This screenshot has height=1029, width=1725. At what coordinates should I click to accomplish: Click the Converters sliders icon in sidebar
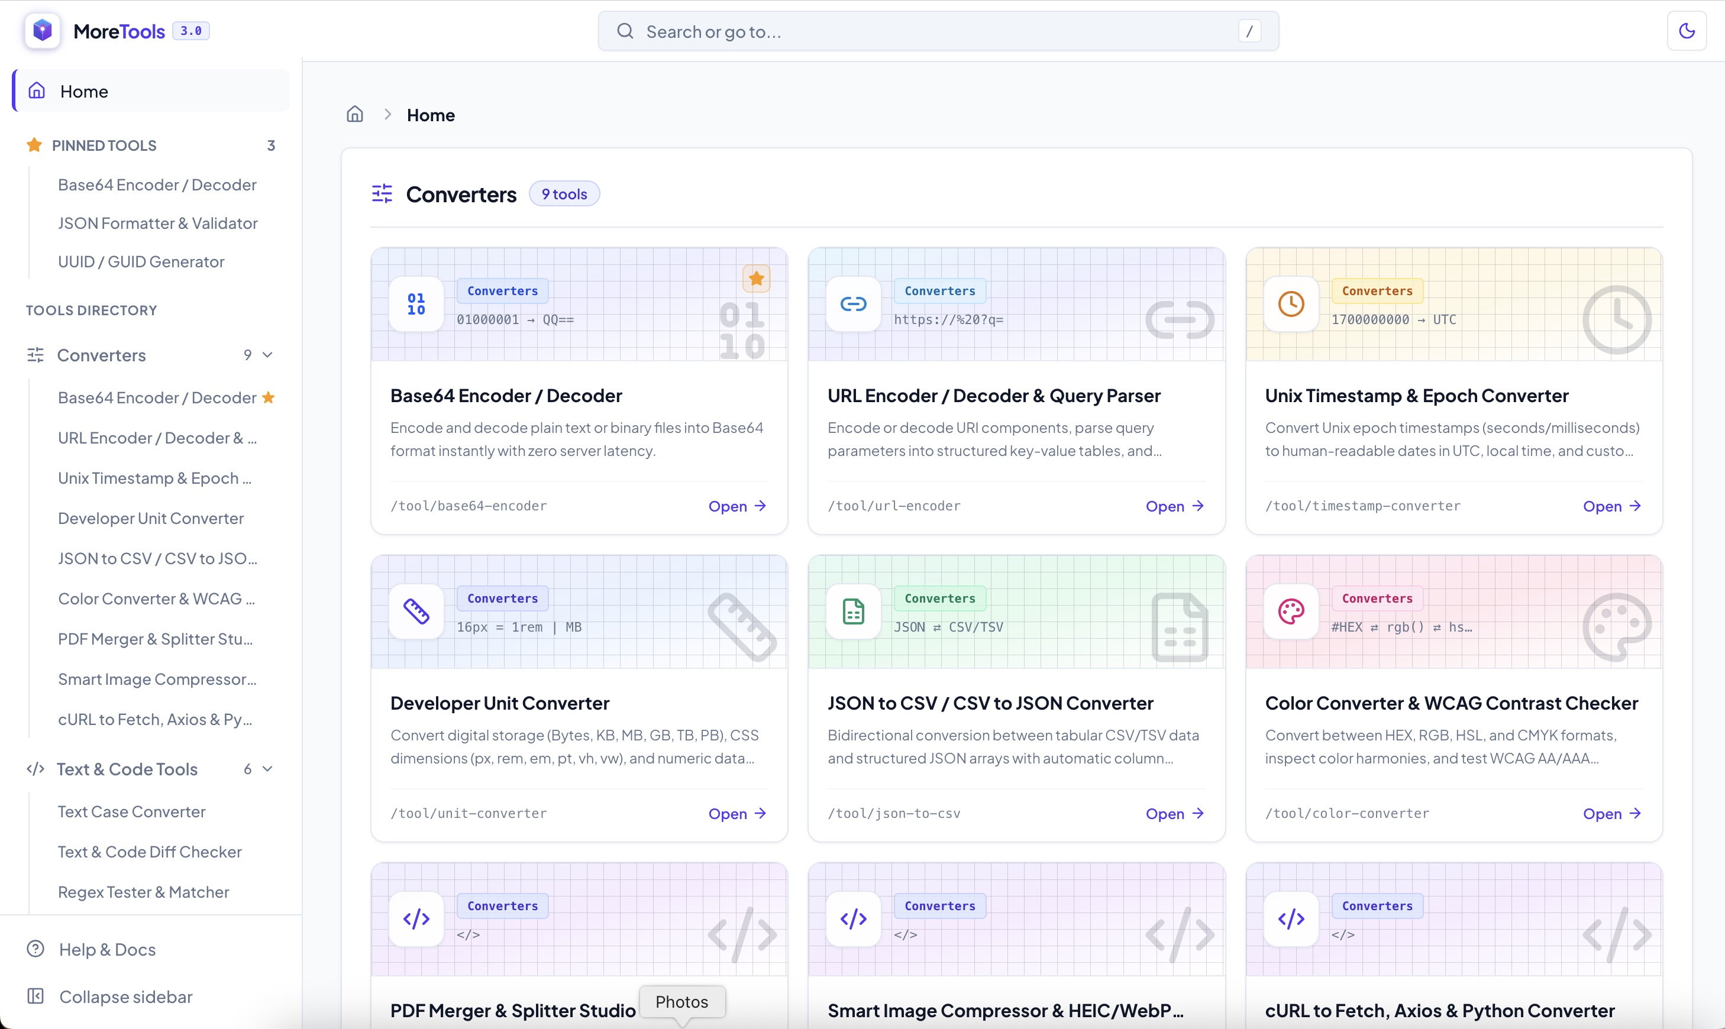point(35,355)
